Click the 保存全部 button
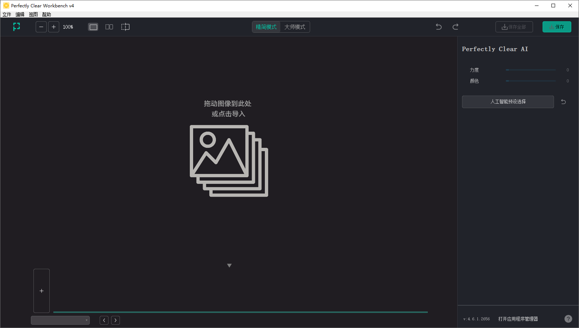The width and height of the screenshot is (579, 328). pos(514,27)
